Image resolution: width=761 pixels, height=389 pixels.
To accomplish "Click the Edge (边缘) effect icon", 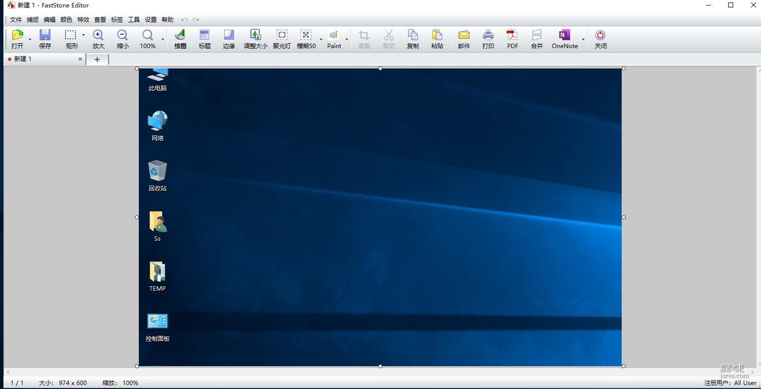I will 229,35.
